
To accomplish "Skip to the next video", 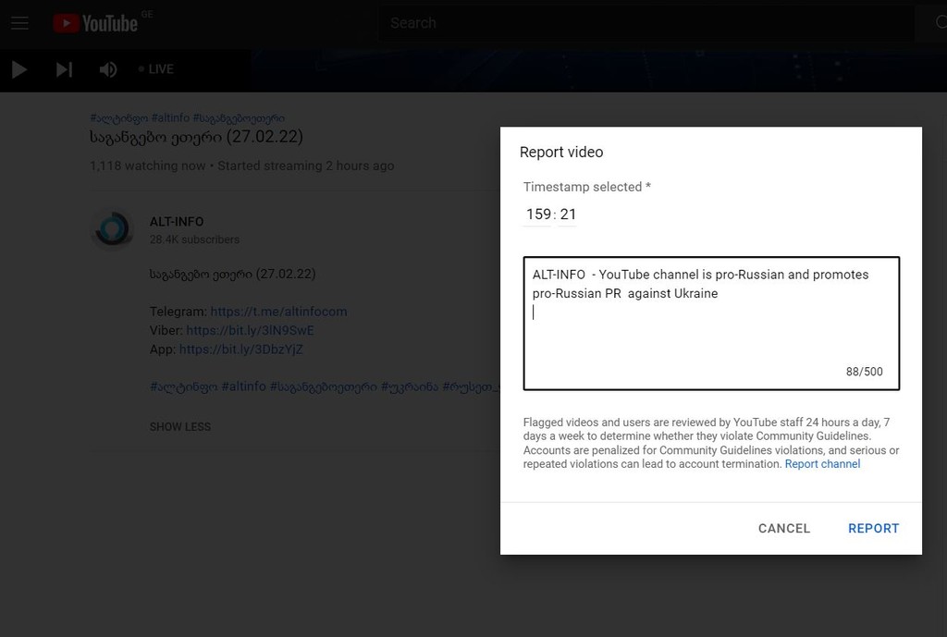I will (64, 69).
